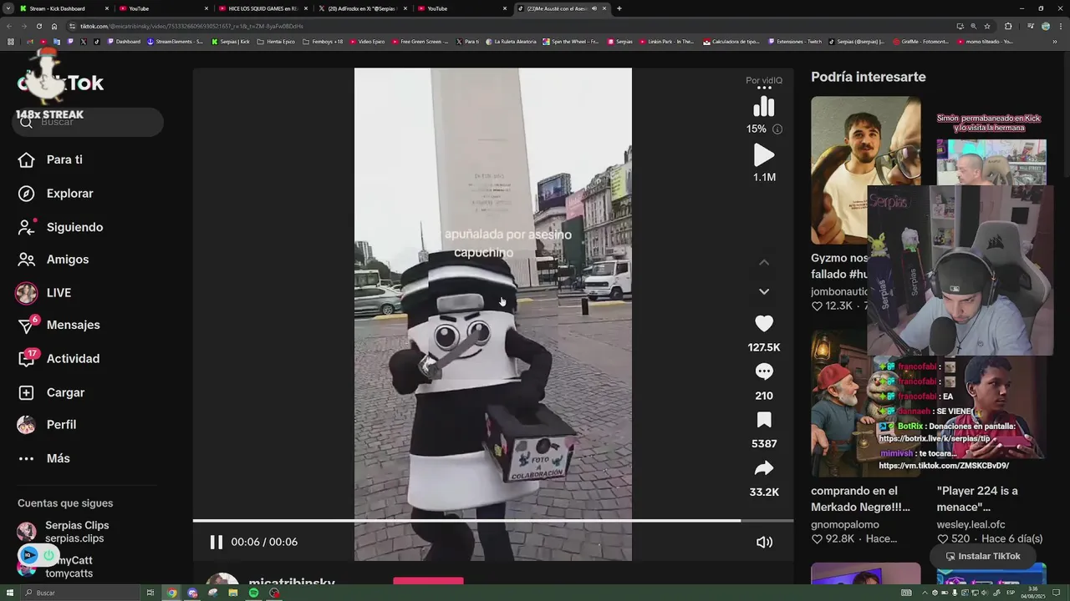Open the Video Epico bookmark

tap(368, 41)
